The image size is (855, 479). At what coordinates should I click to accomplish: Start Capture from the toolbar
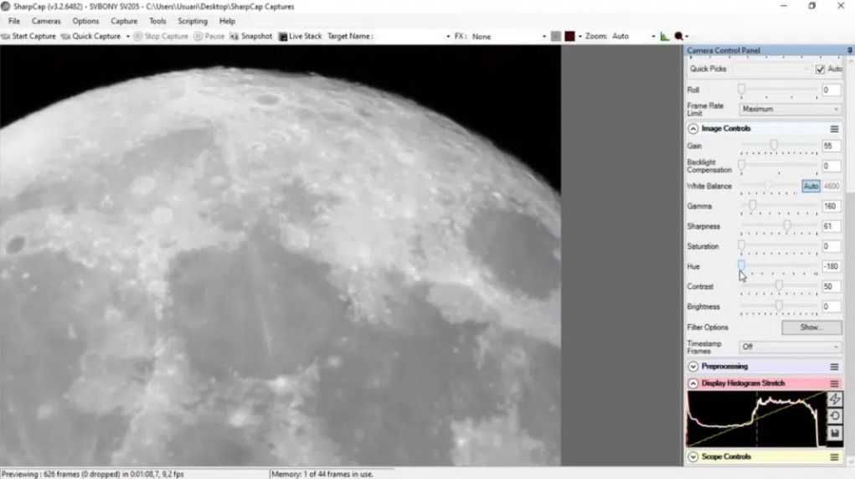28,36
